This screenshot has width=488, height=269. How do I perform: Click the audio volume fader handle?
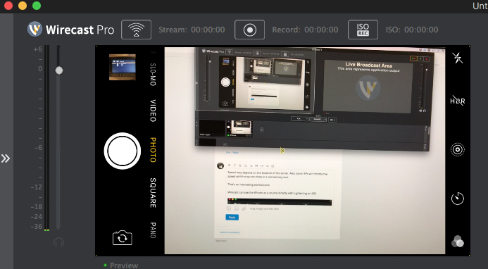tap(59, 70)
